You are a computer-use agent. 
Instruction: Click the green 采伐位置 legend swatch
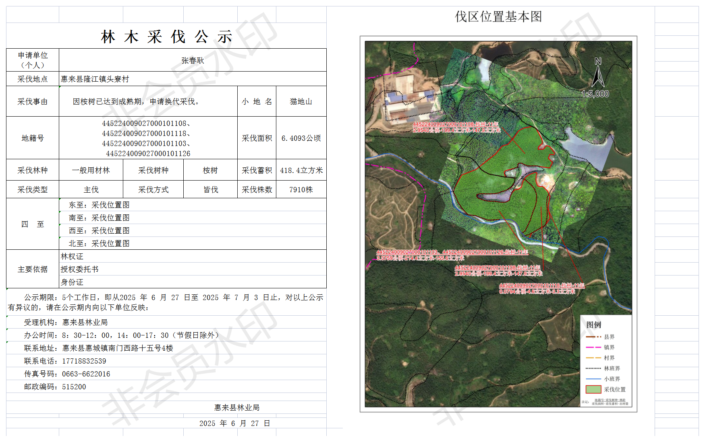(x=593, y=389)
